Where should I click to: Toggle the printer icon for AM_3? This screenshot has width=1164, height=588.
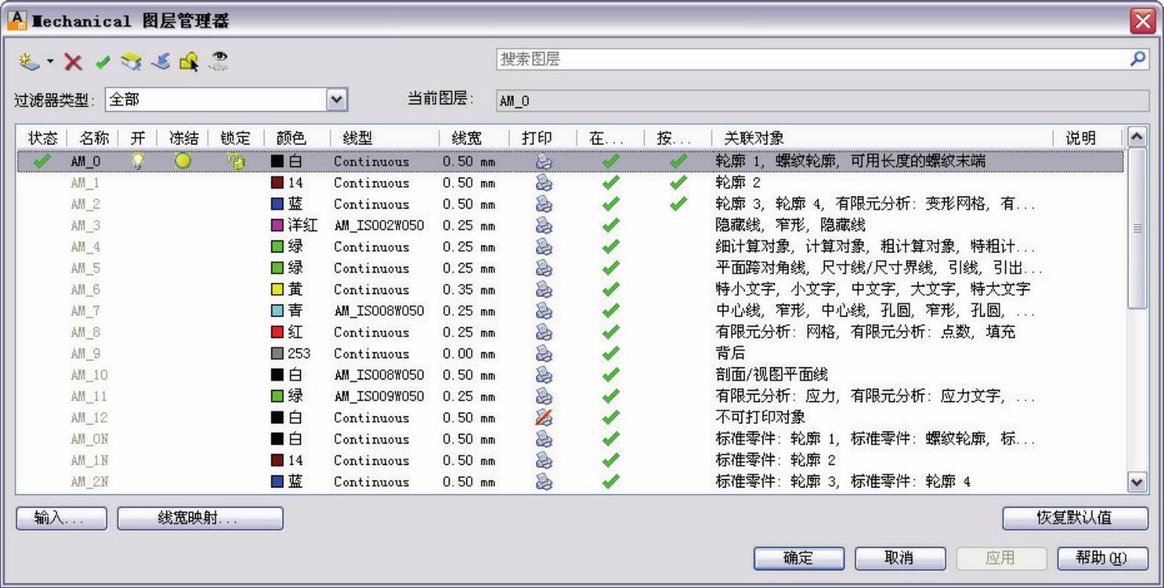pos(543,225)
